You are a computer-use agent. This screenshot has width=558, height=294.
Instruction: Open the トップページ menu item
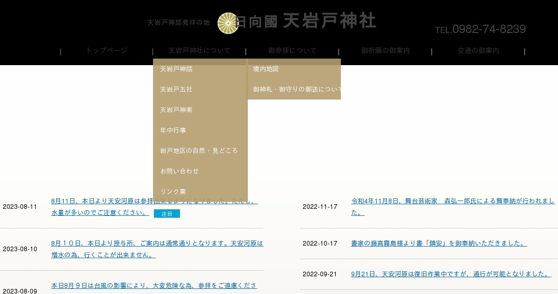click(x=106, y=51)
